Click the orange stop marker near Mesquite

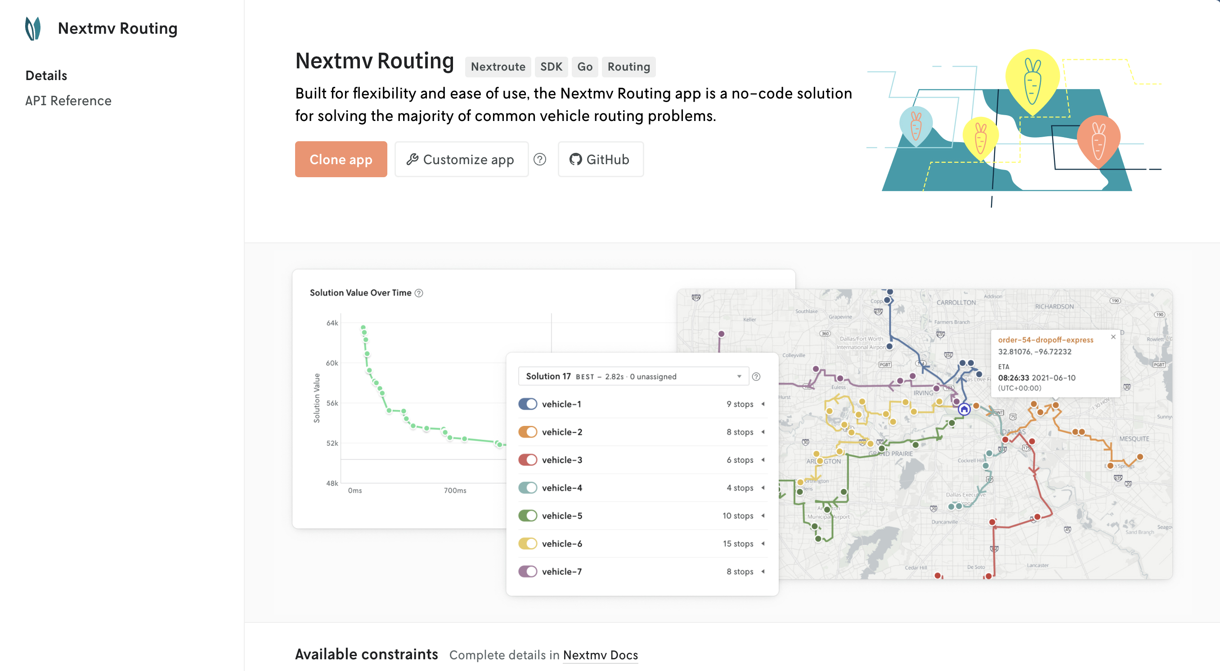point(1139,457)
